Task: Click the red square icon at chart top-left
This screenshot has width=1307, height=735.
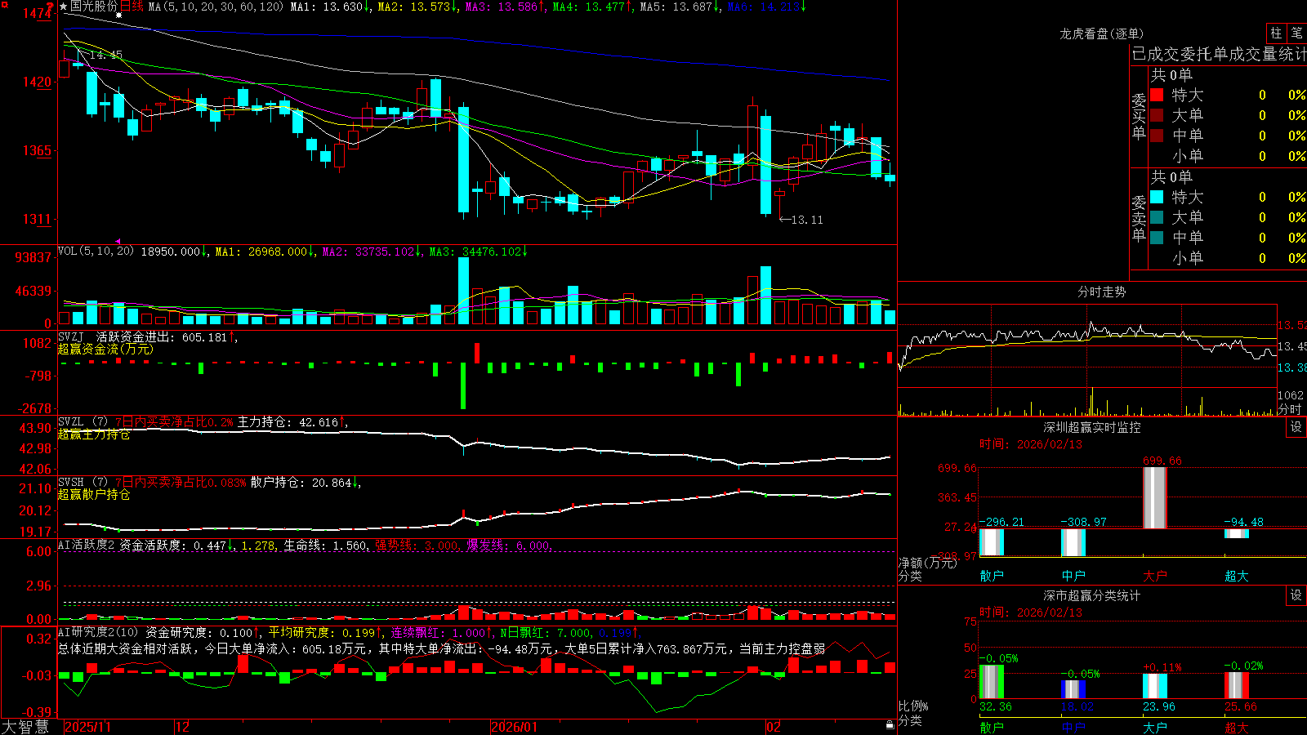Action: click(x=5, y=5)
